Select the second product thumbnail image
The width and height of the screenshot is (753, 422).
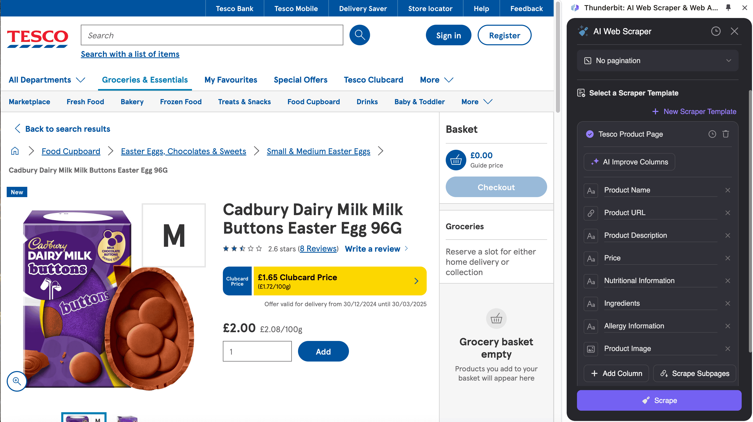point(127,418)
